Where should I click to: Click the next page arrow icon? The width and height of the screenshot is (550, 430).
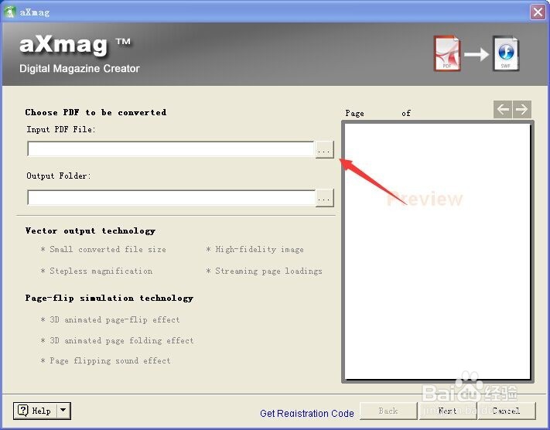point(522,109)
